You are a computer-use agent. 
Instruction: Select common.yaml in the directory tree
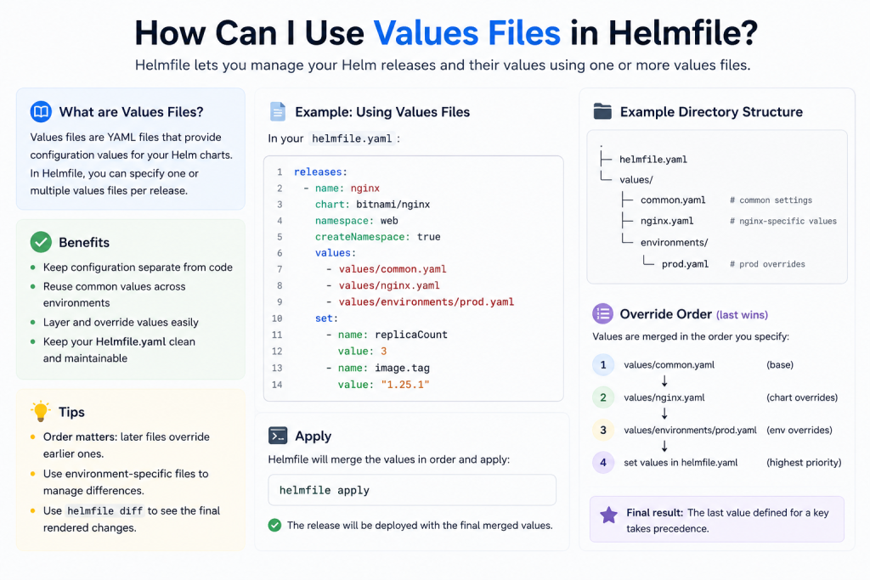(673, 200)
